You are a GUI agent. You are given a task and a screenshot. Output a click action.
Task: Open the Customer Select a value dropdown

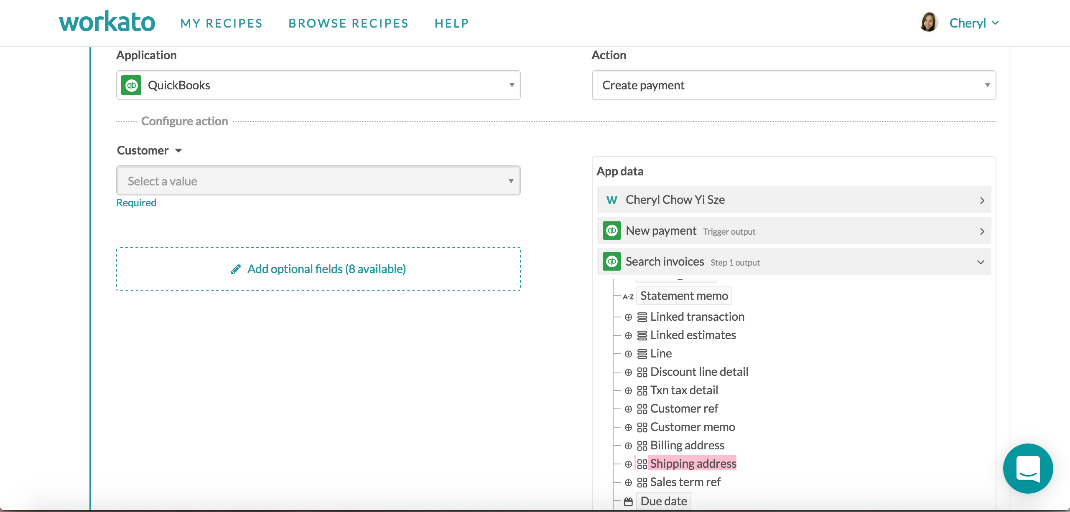pos(318,181)
